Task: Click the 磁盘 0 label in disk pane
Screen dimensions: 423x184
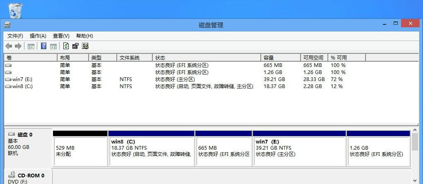Action: 25,134
